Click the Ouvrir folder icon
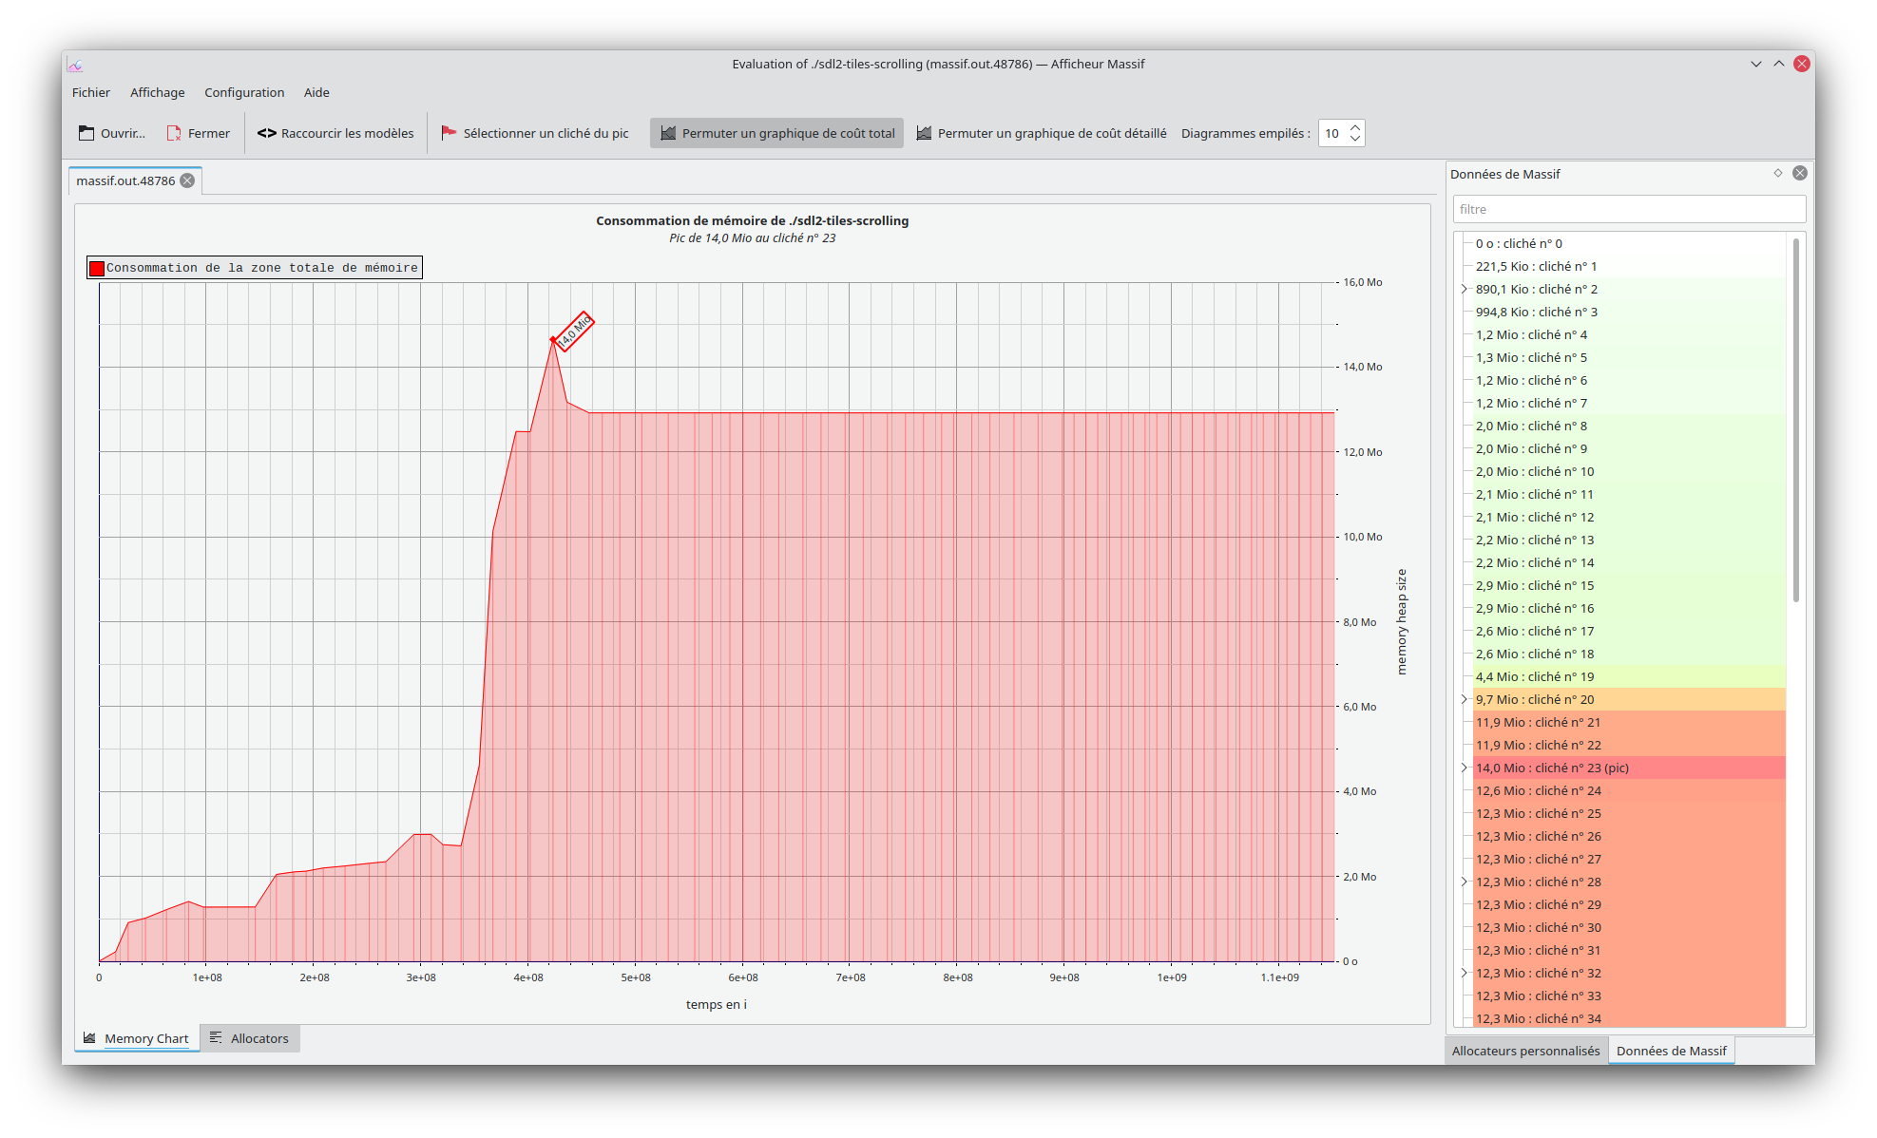 (x=86, y=133)
